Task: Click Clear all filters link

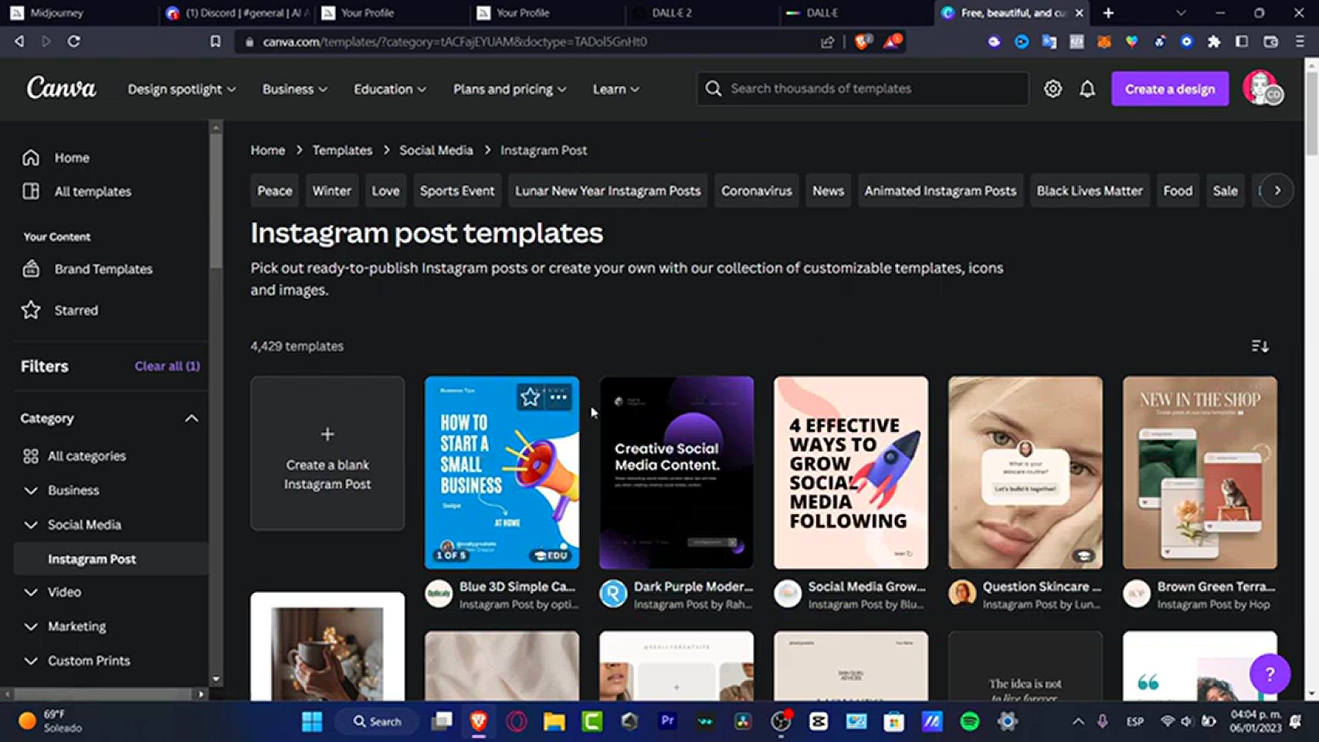Action: [167, 366]
